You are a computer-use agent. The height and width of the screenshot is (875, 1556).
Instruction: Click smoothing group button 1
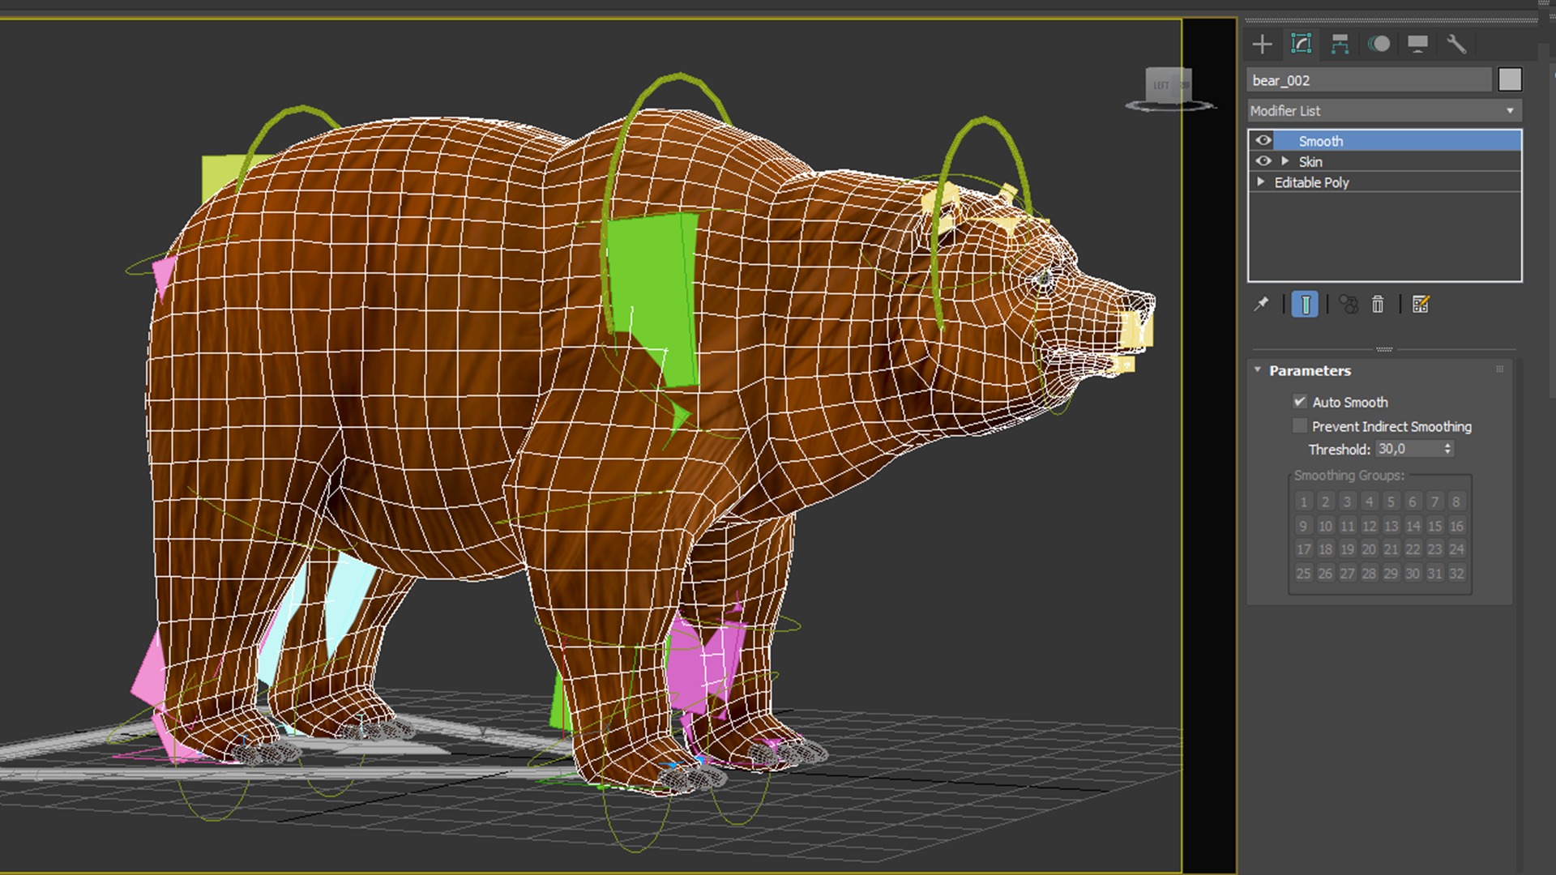(1303, 502)
